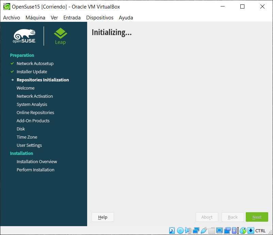This screenshot has height=235, width=273.
Task: Click the audio status icon
Action: point(188,231)
